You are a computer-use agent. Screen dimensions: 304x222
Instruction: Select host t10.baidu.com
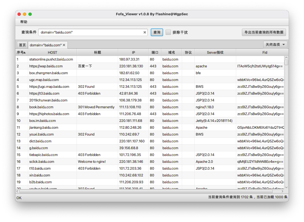tap(40, 169)
